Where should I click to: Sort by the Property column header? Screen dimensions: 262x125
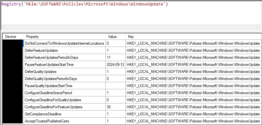(65, 37)
